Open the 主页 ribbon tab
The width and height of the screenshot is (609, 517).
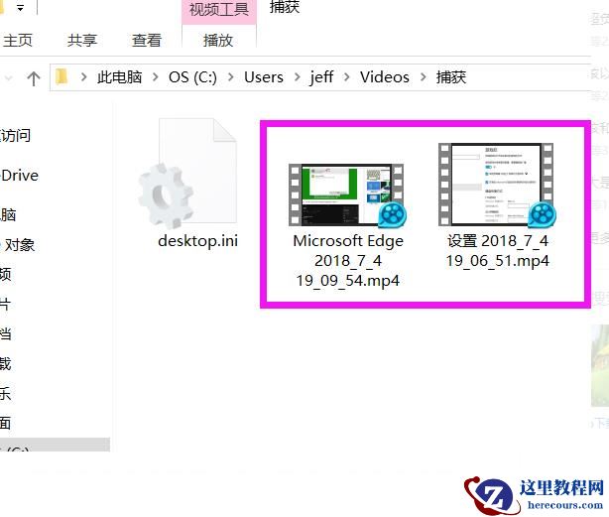click(x=18, y=41)
